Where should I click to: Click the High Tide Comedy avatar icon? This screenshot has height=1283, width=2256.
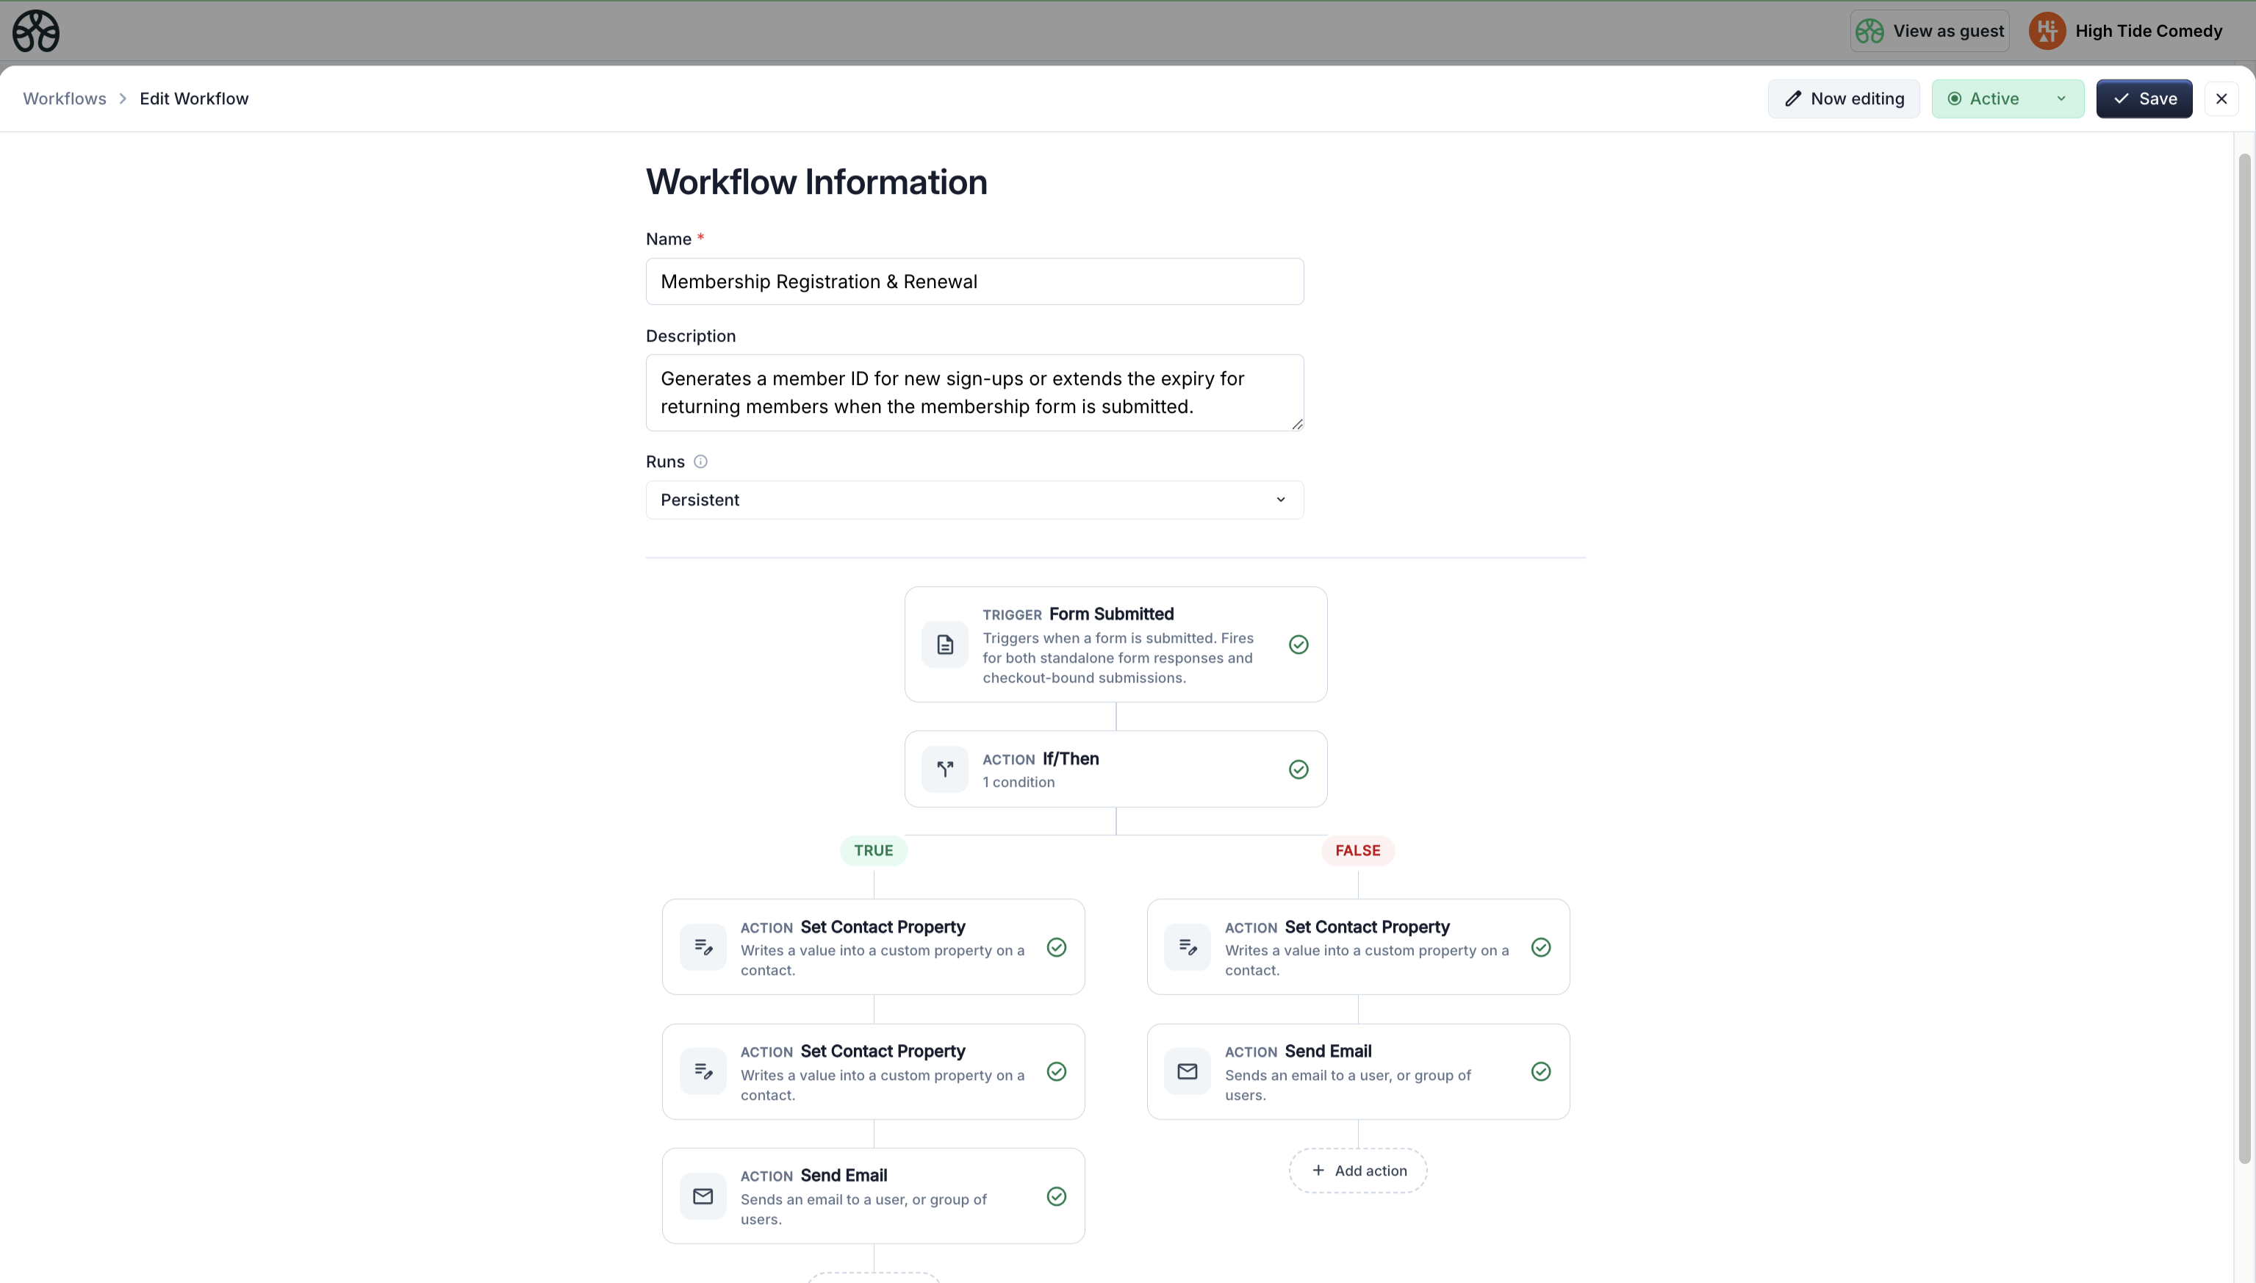2047,32
